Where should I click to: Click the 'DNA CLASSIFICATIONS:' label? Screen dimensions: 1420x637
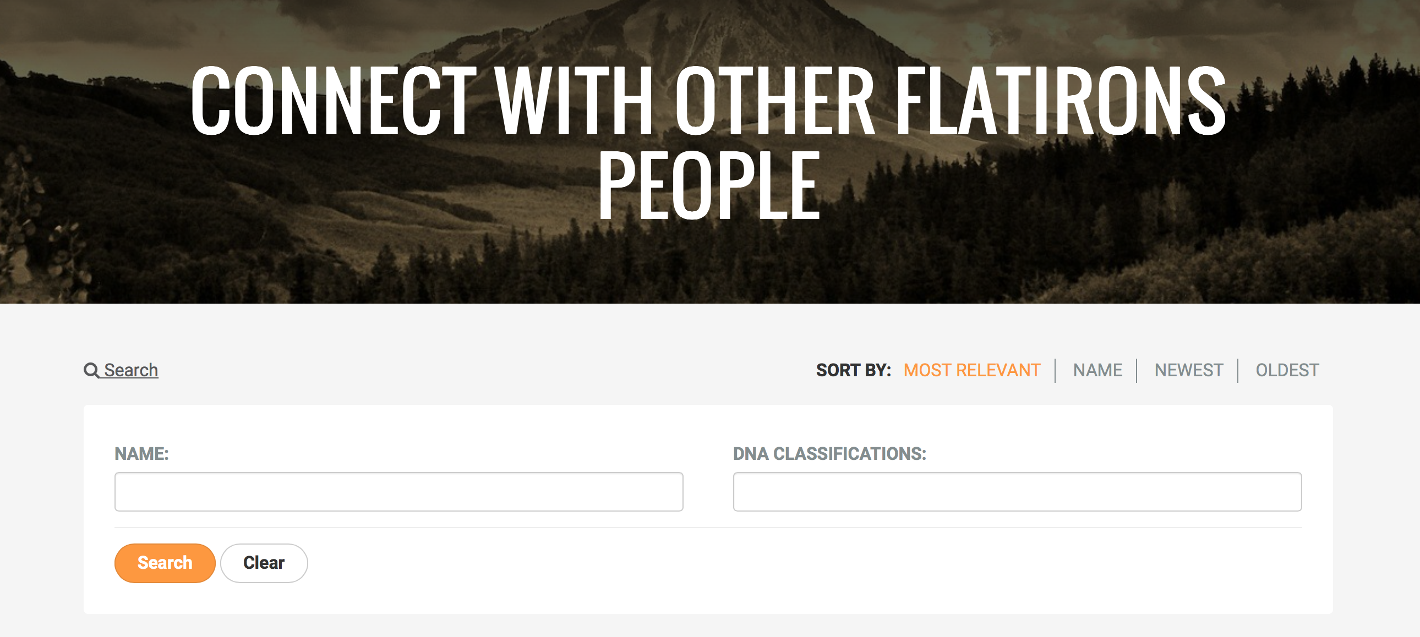[x=829, y=453]
